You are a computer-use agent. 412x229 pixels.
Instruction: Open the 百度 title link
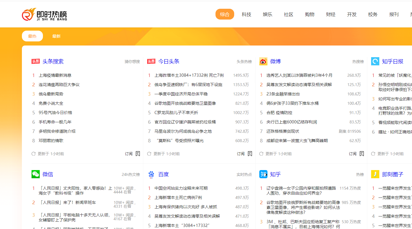164,174
